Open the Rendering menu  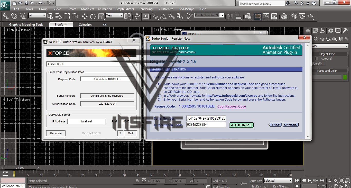(146, 9)
